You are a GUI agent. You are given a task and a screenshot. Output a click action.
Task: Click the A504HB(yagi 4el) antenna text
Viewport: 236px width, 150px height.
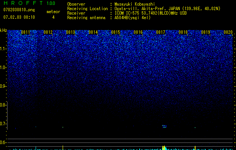click(x=132, y=18)
